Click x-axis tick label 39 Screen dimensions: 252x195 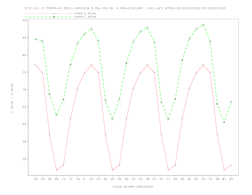[126, 179]
